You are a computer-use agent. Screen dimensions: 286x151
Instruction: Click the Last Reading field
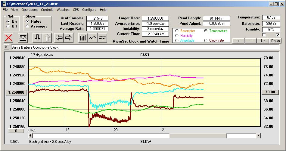(x=98, y=24)
